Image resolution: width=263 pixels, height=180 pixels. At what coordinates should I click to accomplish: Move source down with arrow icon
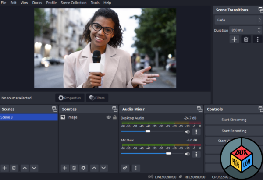[103, 168]
